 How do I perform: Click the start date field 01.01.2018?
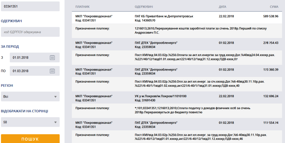point(29,58)
